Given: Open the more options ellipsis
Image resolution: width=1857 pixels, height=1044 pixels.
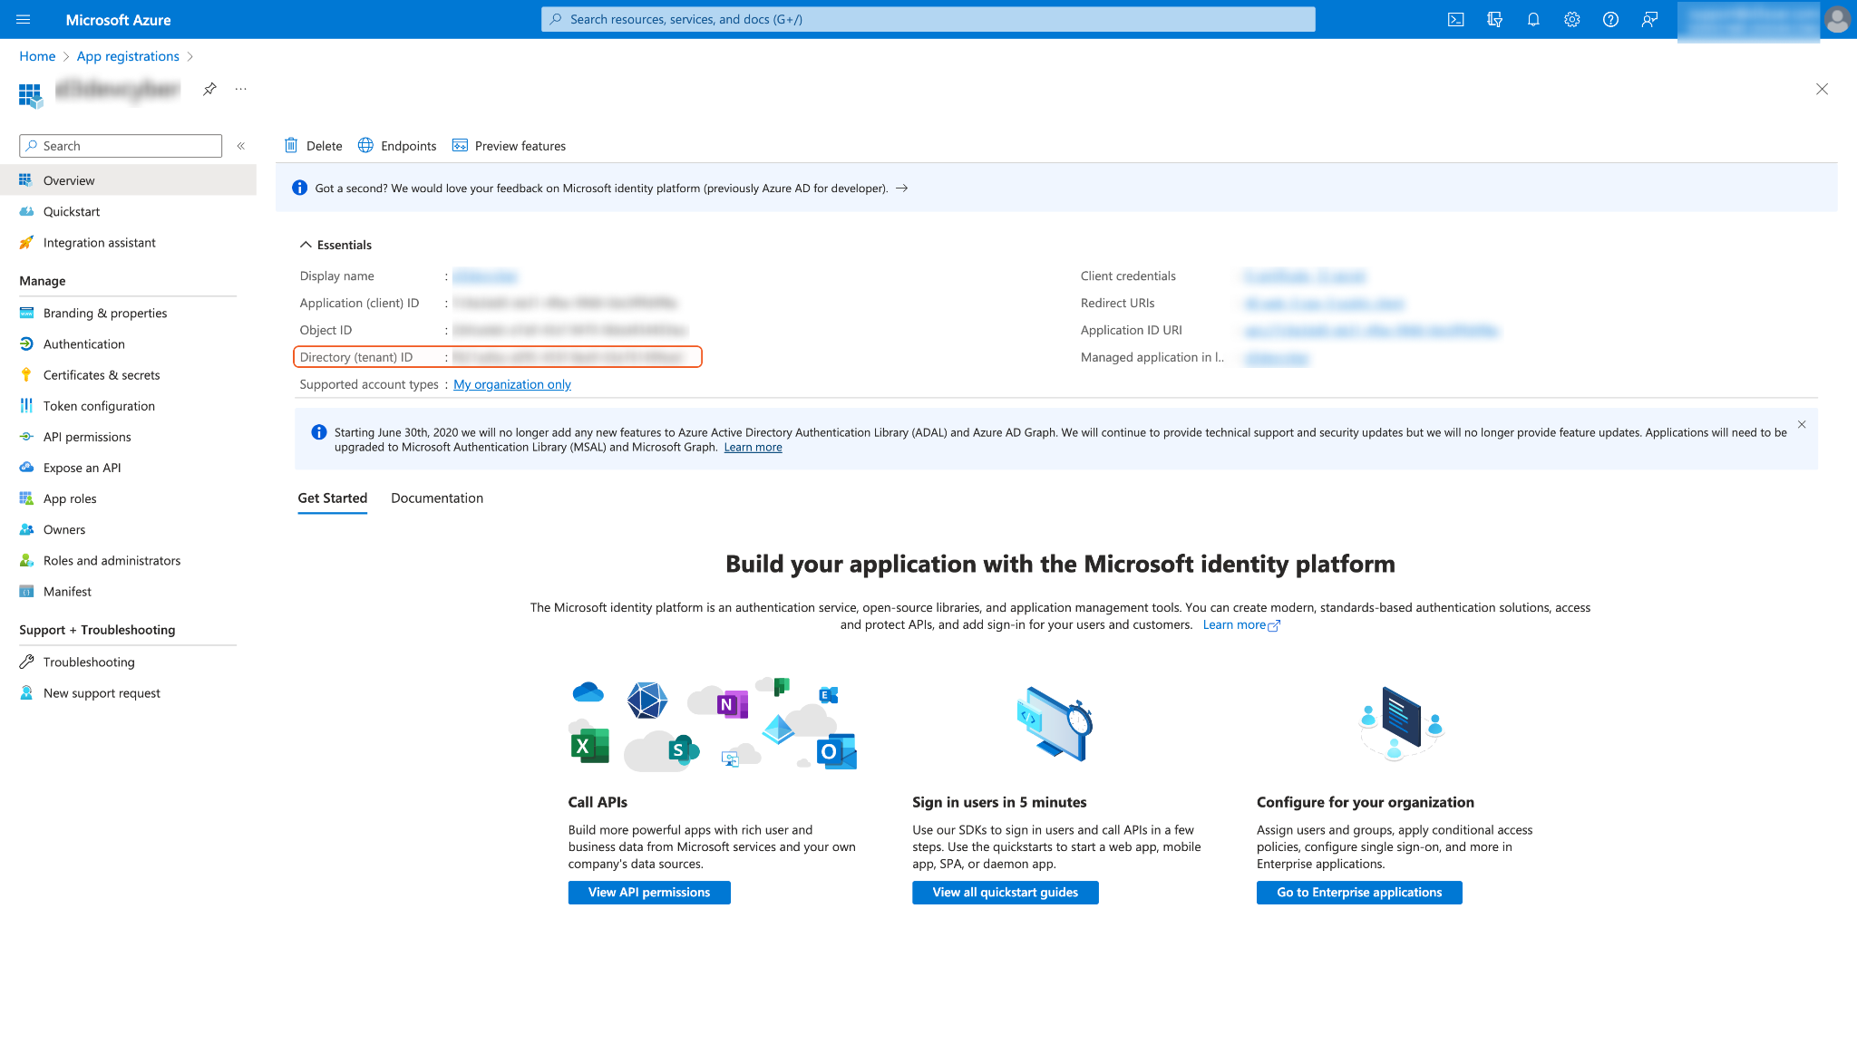Looking at the screenshot, I should 240,89.
